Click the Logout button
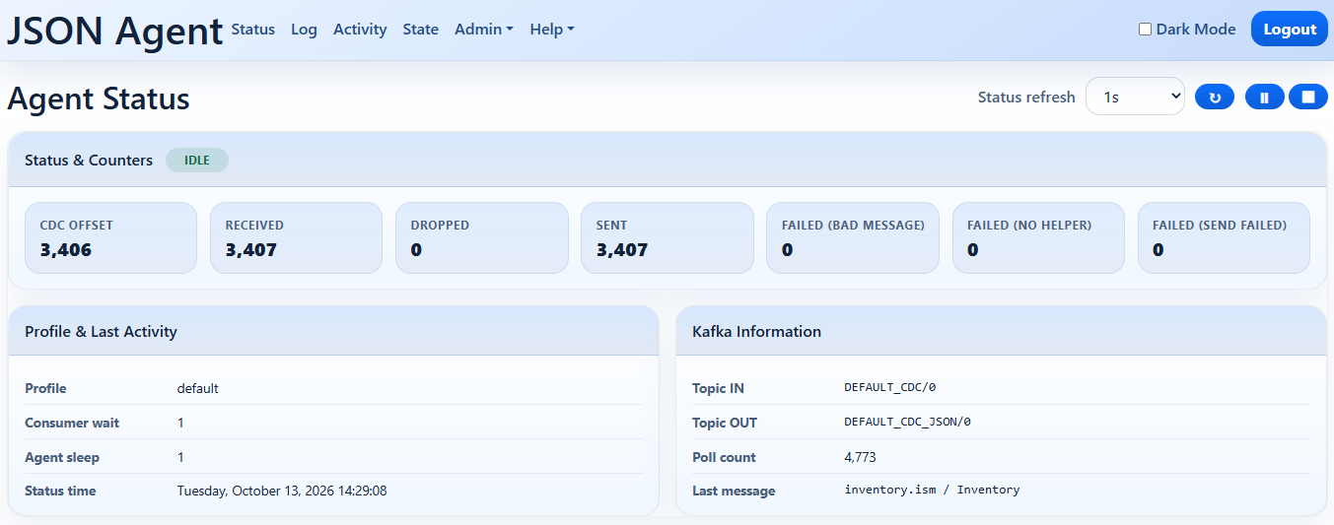Viewport: 1334px width, 525px height. (1290, 30)
